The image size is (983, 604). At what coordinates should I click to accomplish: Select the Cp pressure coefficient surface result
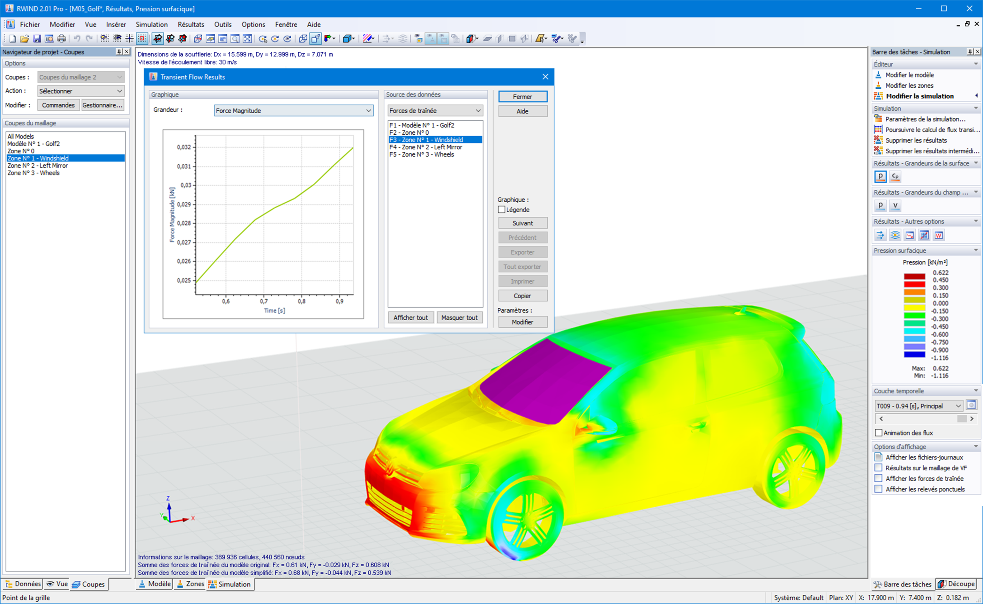point(895,176)
